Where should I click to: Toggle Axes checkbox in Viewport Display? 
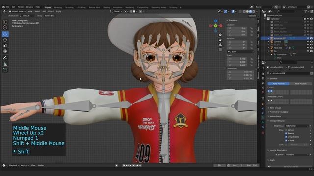pyautogui.click(x=286, y=145)
